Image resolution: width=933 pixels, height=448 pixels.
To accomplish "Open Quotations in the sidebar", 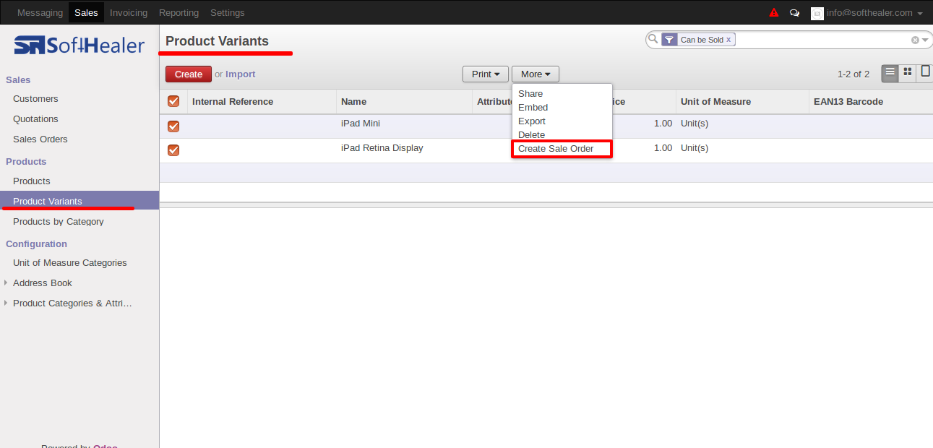I will [35, 119].
